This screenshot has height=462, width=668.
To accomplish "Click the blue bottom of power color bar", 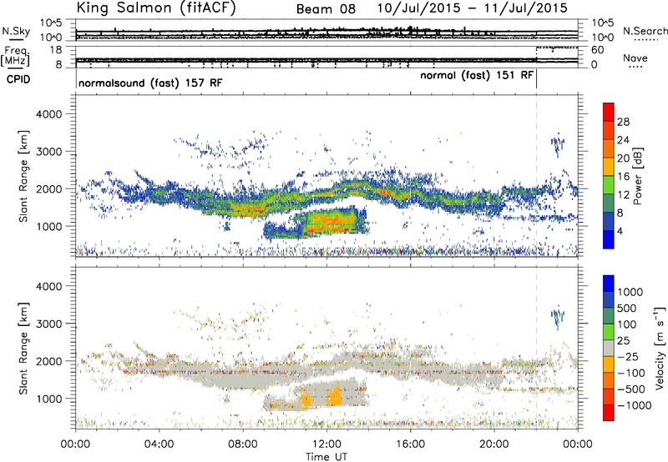I will pos(609,239).
